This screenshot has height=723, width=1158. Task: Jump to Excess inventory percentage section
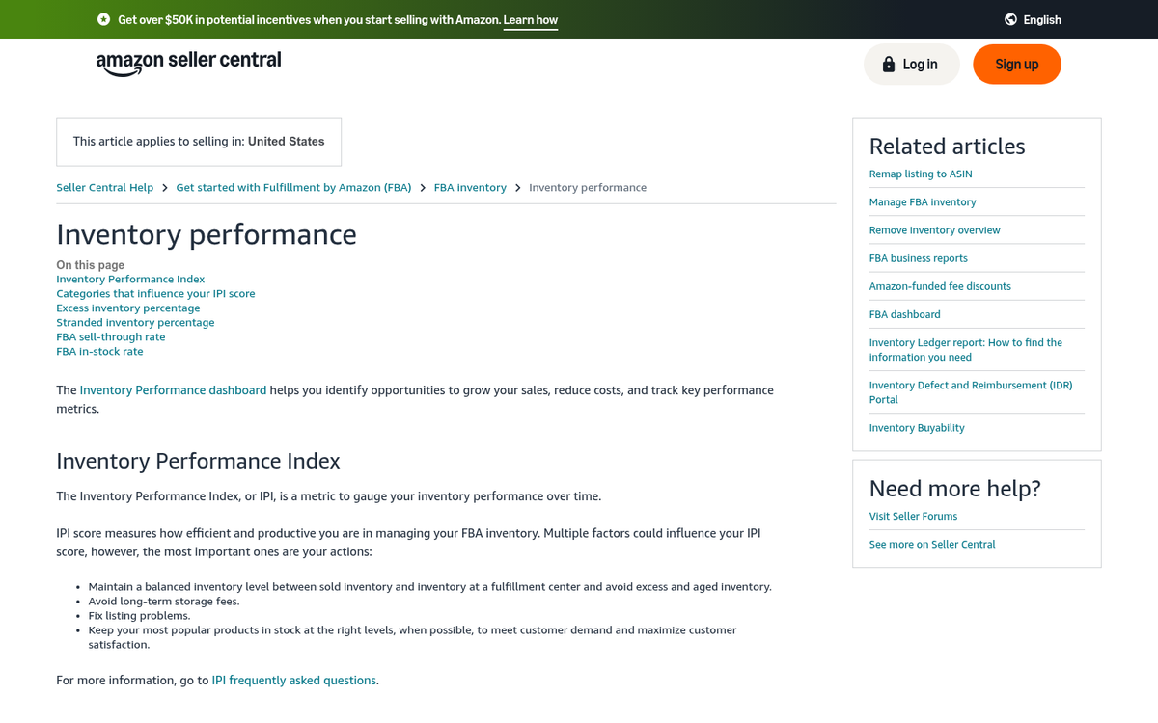click(x=127, y=308)
